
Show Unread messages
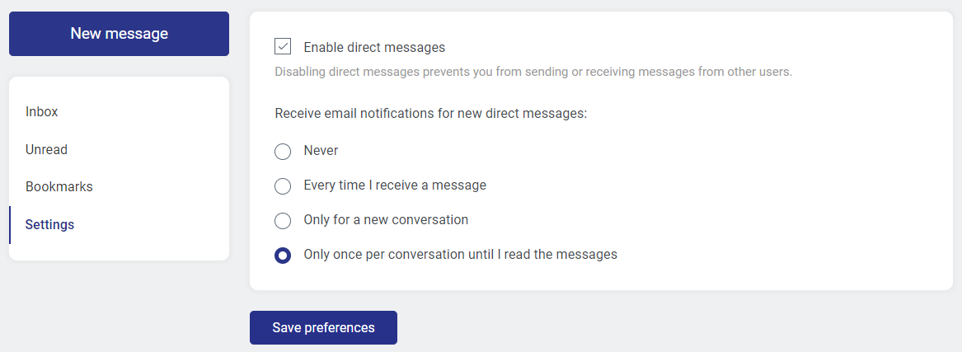(46, 150)
